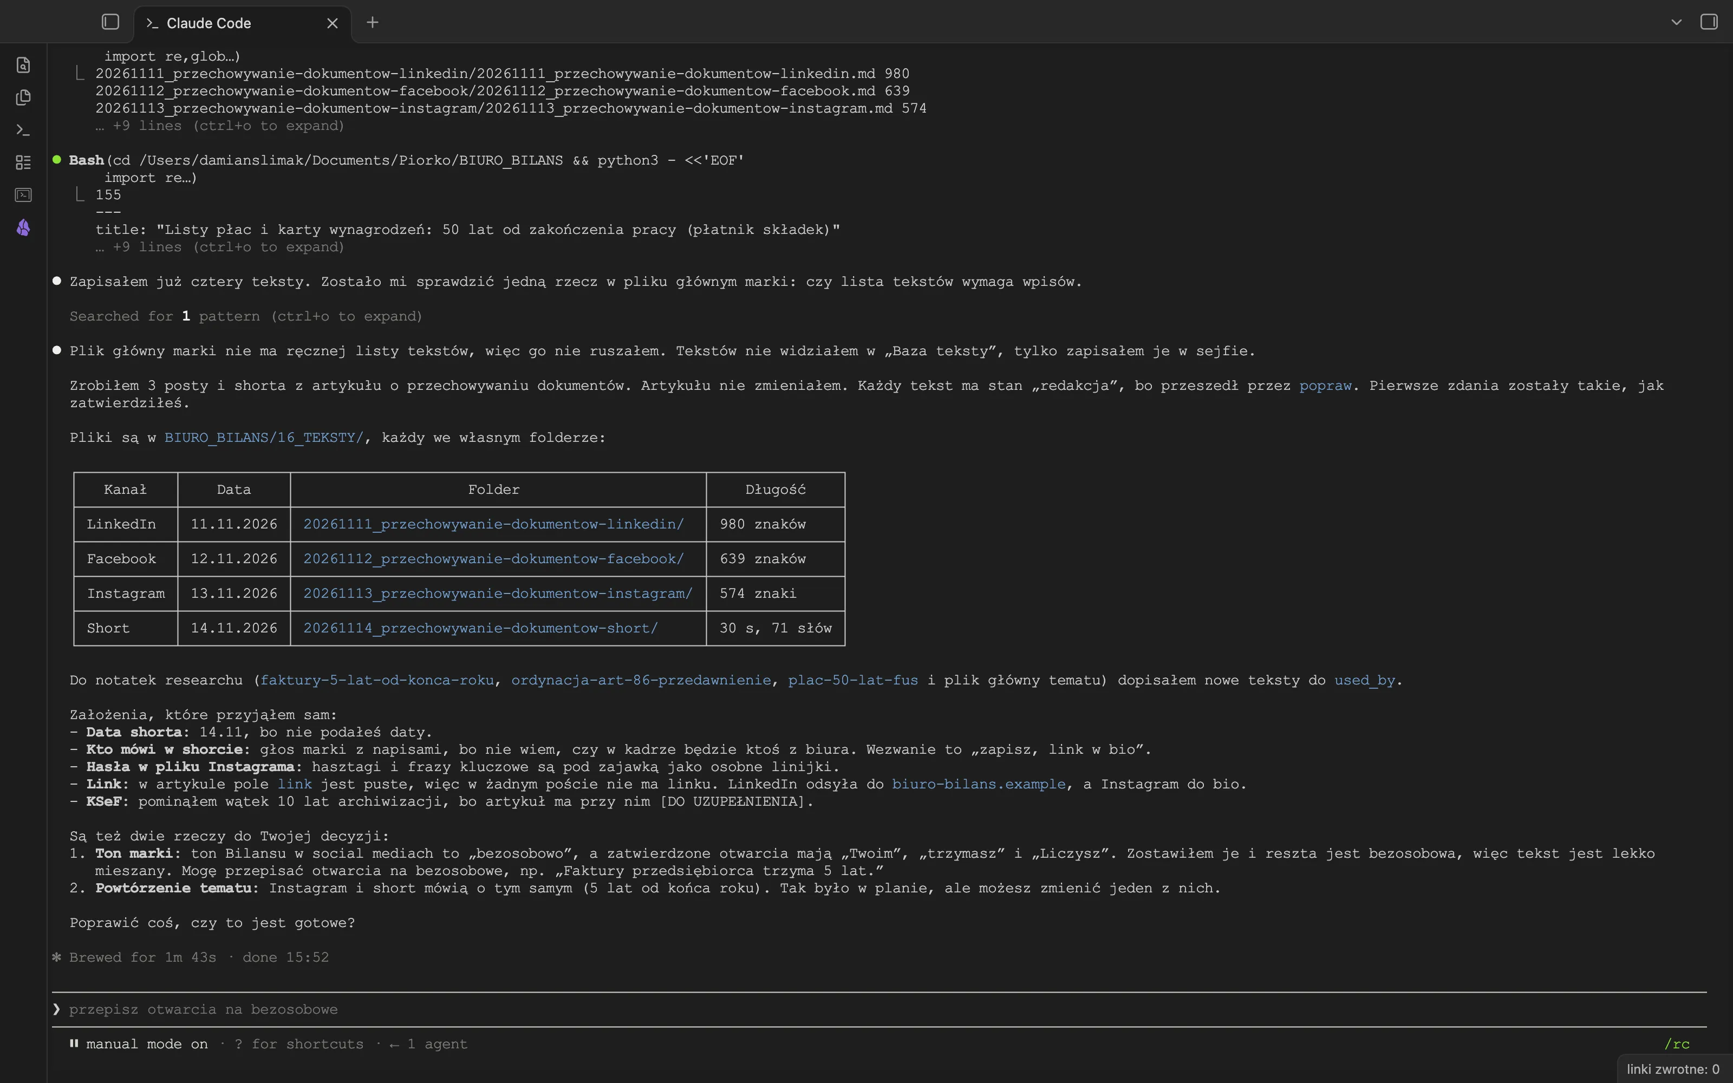1733x1083 pixels.
Task: Expand +9 lines under Listy płac title
Action: click(x=220, y=247)
